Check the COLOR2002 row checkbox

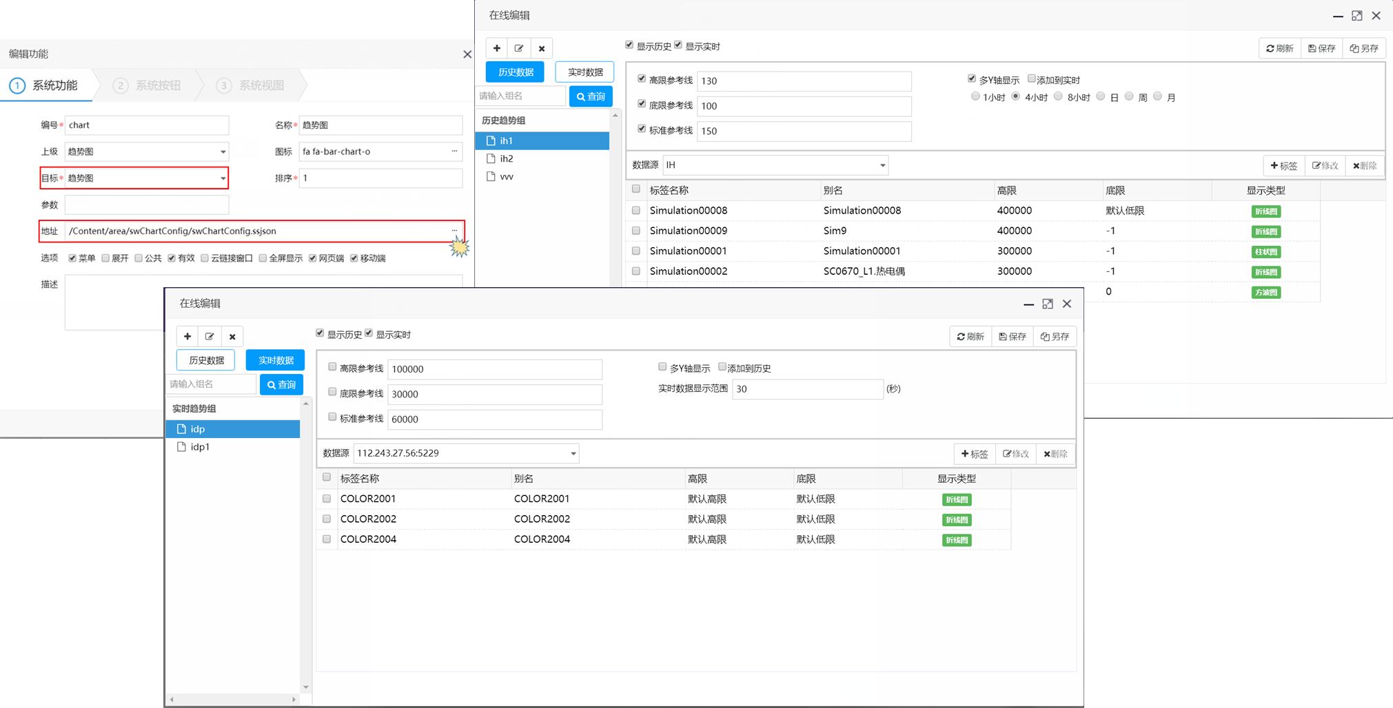point(327,519)
